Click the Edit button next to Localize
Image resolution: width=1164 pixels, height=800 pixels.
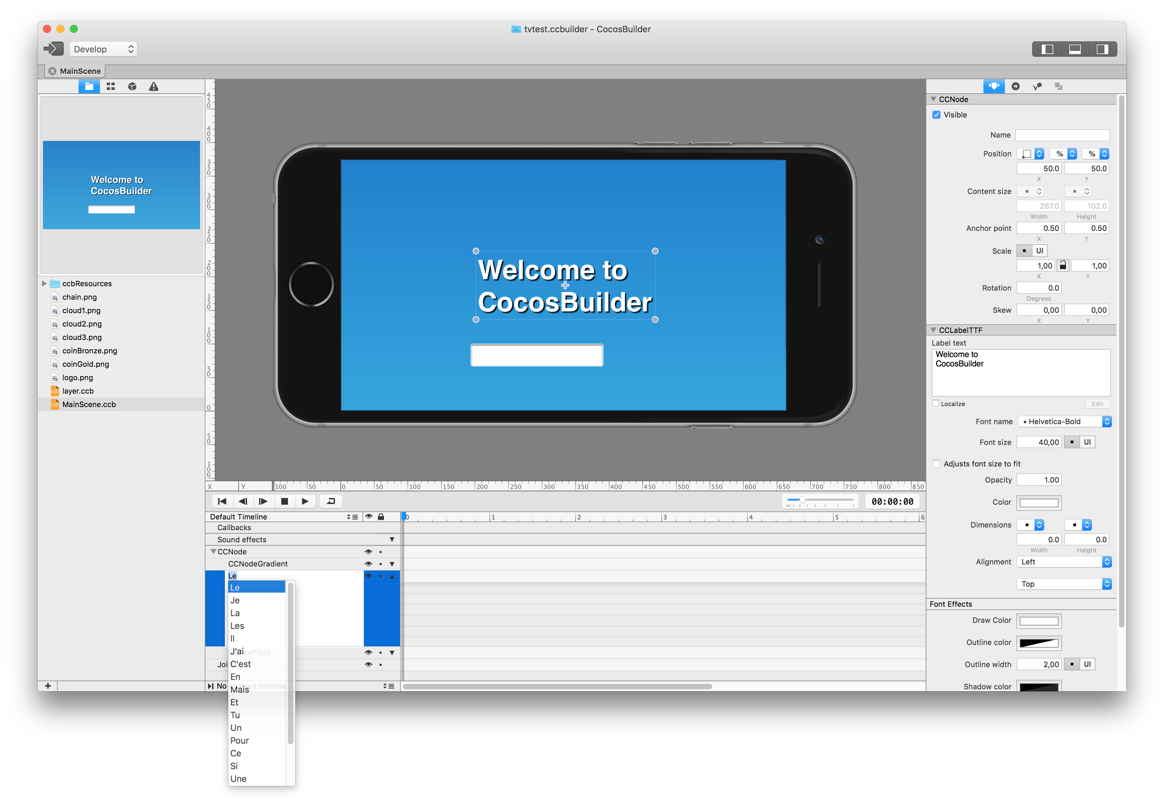click(x=1097, y=403)
